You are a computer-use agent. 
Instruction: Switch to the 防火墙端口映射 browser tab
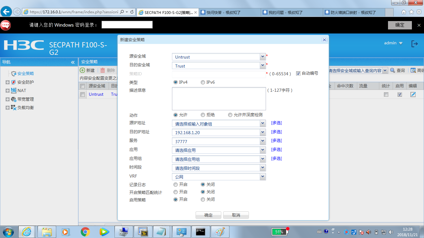pos(354,12)
